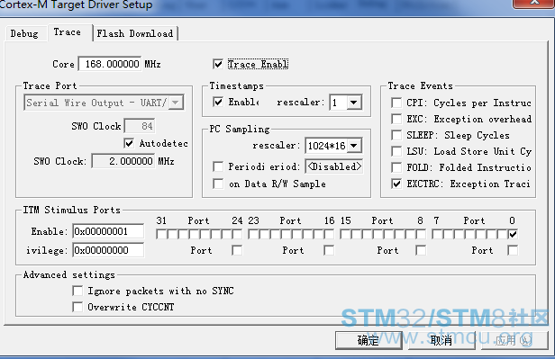The width and height of the screenshot is (555, 359).
Task: Click the SWO Clock 2.000000 MHz field
Action: pos(123,161)
